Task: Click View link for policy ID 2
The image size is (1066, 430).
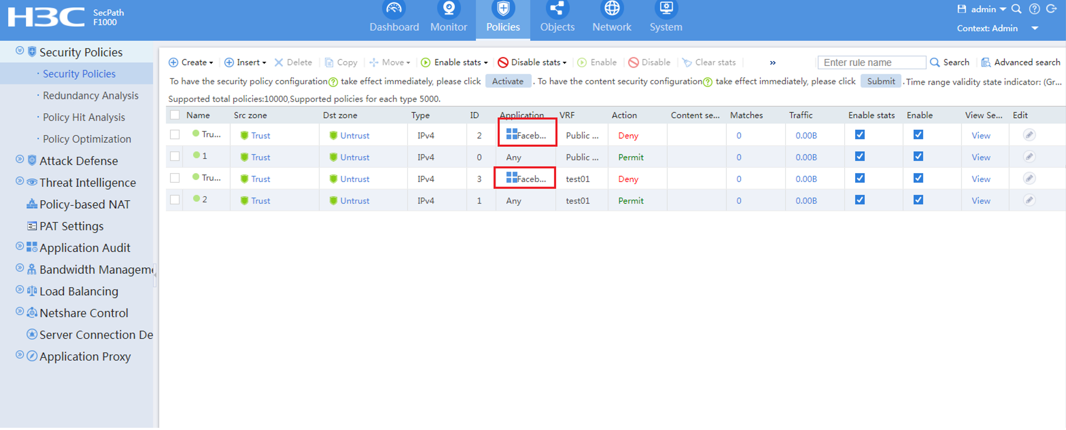Action: click(x=981, y=135)
